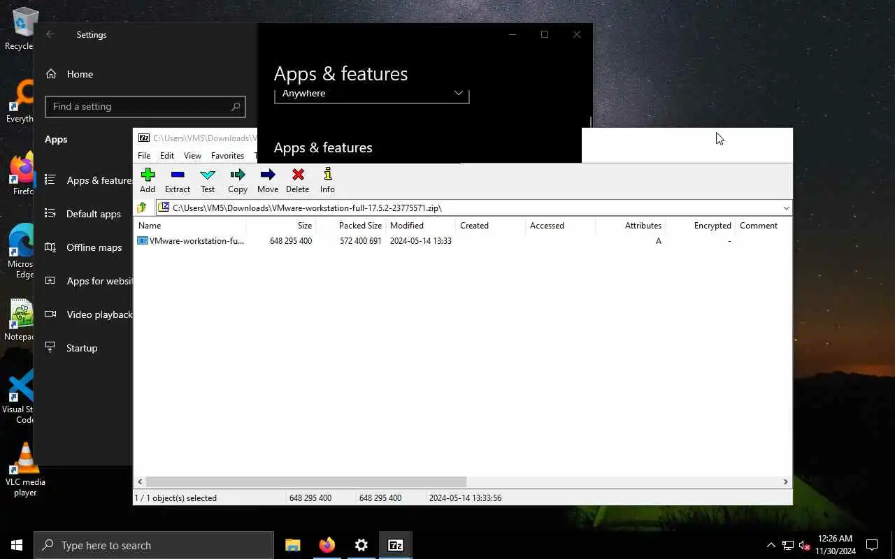The width and height of the screenshot is (895, 559).
Task: Click the Copy toolbar button in 7-Zip
Action: pos(238,180)
